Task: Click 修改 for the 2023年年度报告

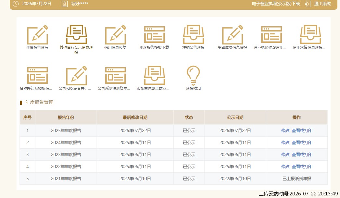Action: pos(285,155)
